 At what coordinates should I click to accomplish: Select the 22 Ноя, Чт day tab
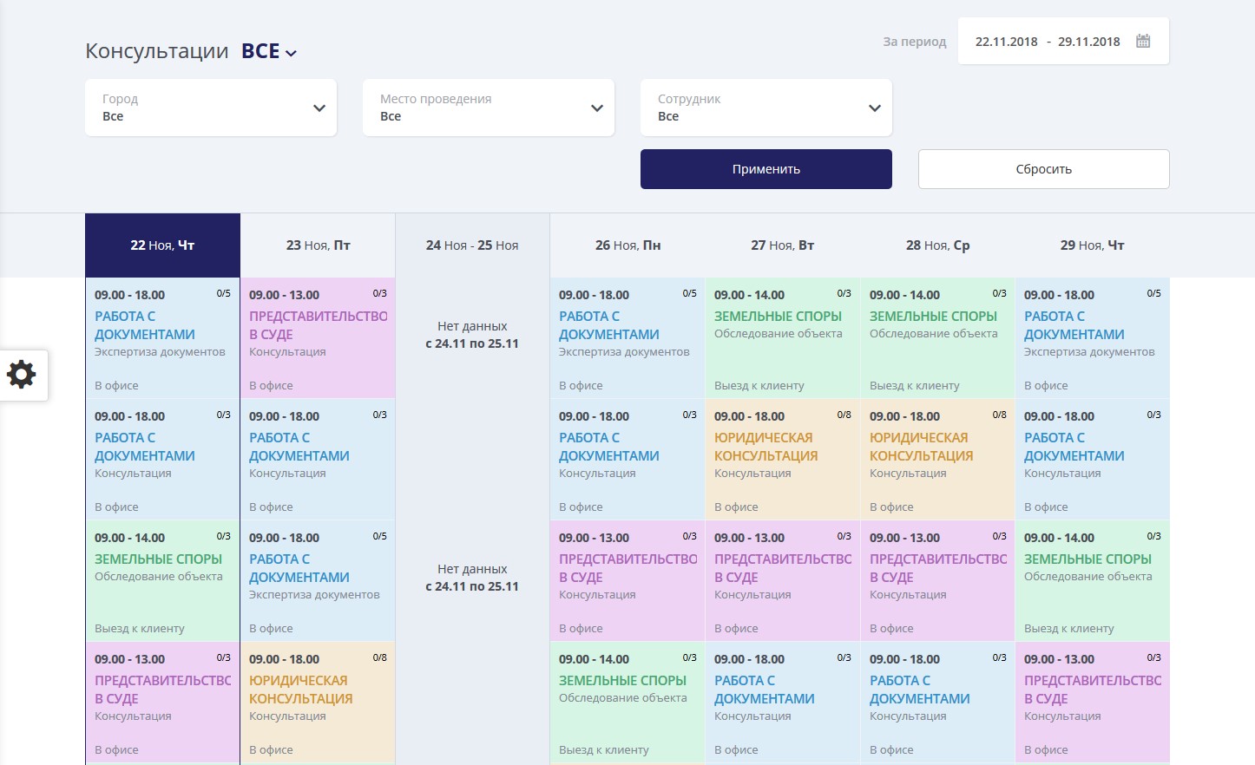pyautogui.click(x=162, y=245)
